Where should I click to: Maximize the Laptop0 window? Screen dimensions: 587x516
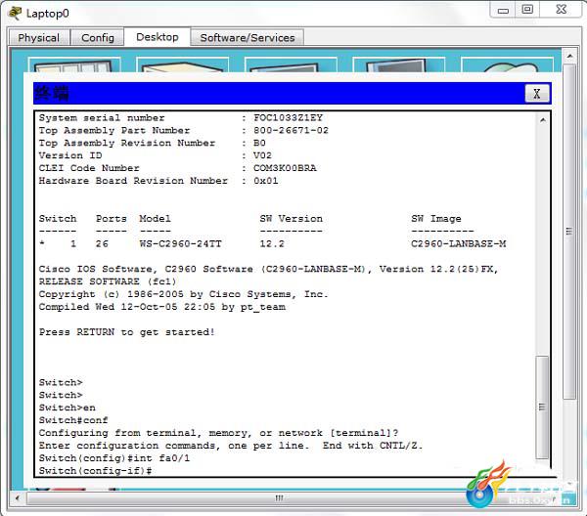[527, 10]
